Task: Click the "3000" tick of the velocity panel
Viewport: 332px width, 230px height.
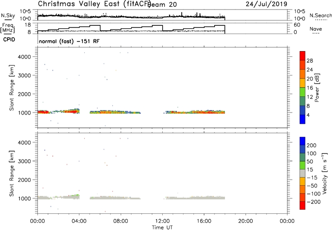Action: (x=24, y=161)
